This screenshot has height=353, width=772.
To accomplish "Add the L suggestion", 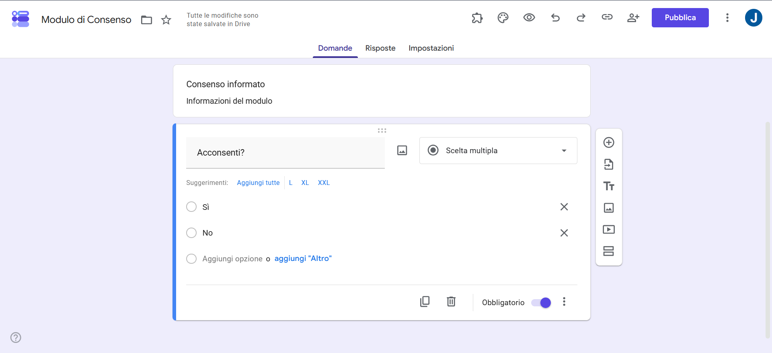I will coord(291,183).
